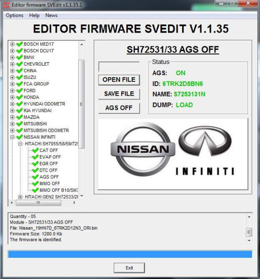Select the DTC OFF tree item
The height and width of the screenshot is (279, 260).
(48, 170)
